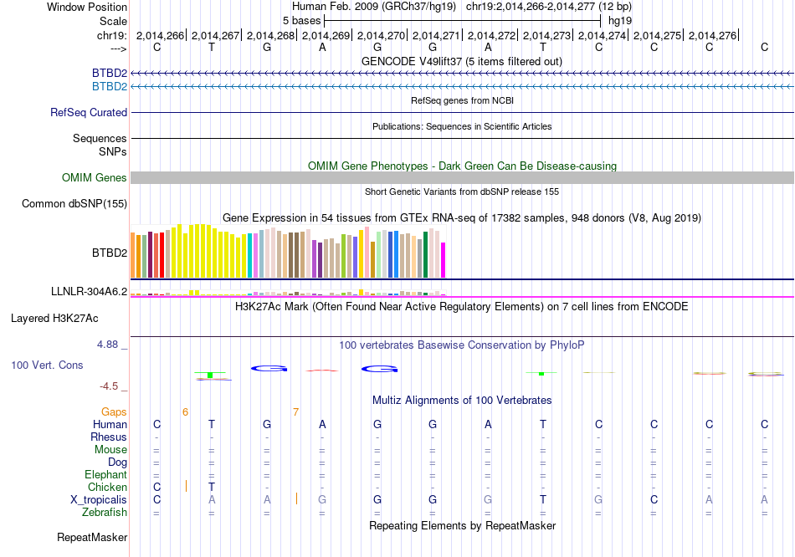This screenshot has width=795, height=557.
Task: Open the 100 Vert. Cons track label
Action: (47, 365)
